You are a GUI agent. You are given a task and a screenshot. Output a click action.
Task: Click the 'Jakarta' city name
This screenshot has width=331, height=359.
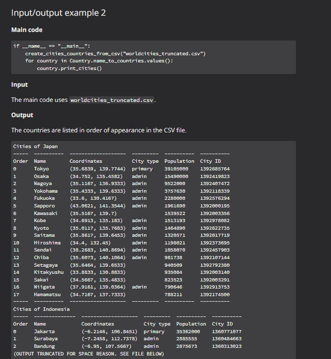(44, 331)
